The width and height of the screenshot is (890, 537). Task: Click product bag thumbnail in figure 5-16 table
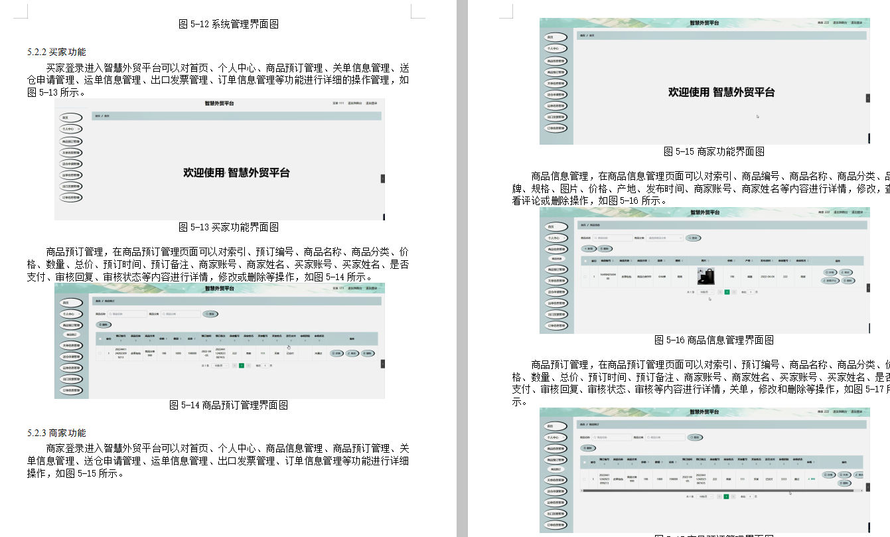tap(706, 276)
